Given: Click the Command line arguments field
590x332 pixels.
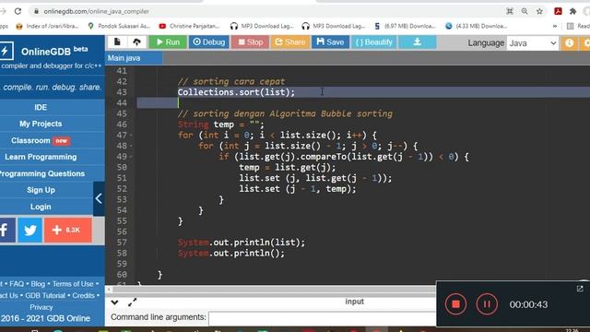Looking at the screenshot, I should point(322,318).
